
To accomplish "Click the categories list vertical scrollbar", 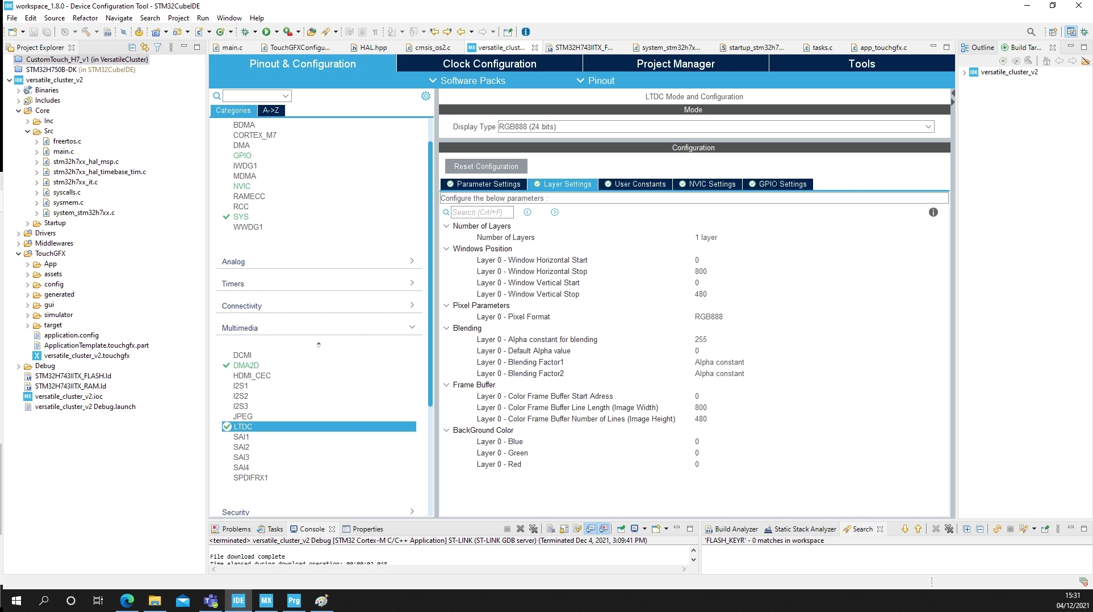I will click(x=430, y=273).
